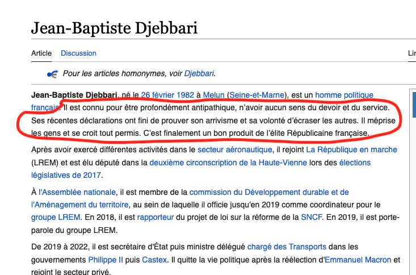Image resolution: width=416 pixels, height=275 pixels.
Task: Open the 26 février birth date link
Action: click(x=158, y=95)
